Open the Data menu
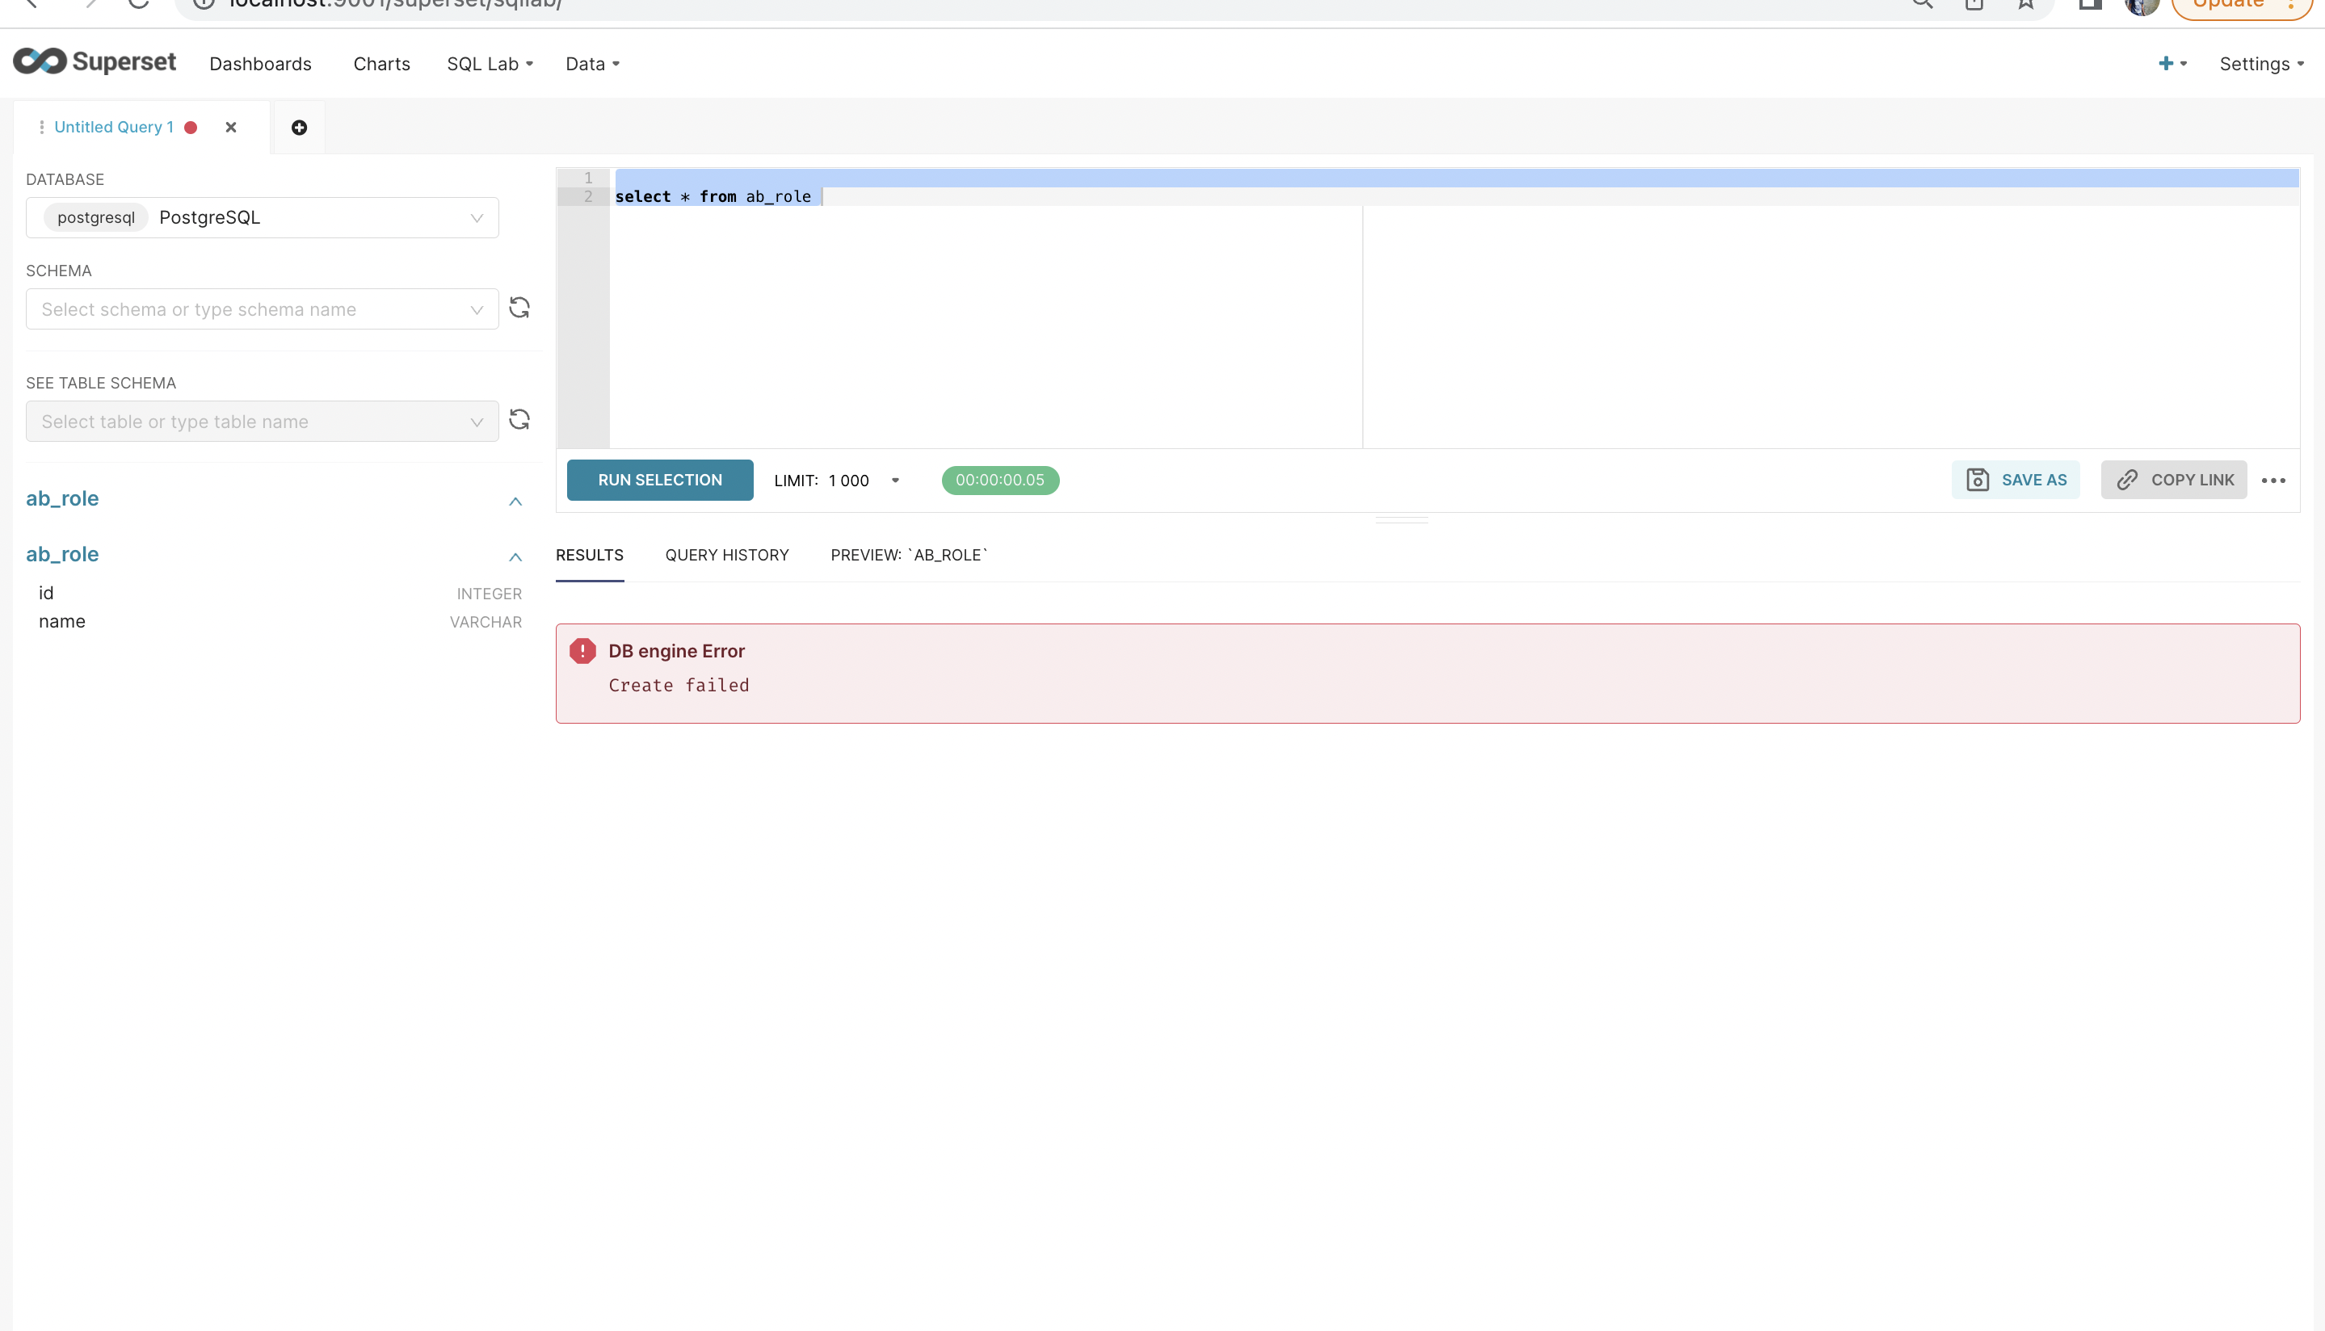Screen dimensions: 2325x1331 point(591,63)
